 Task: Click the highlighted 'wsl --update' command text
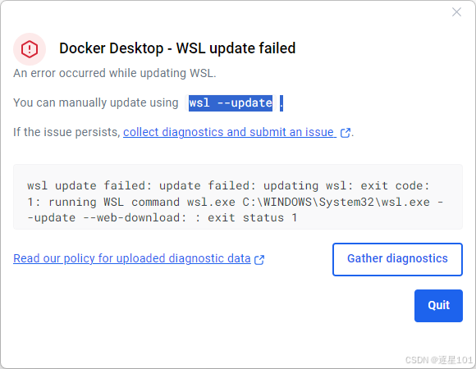click(x=231, y=103)
